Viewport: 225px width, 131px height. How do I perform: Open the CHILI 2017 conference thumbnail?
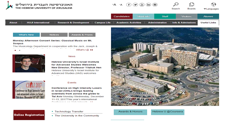tap(29, 90)
